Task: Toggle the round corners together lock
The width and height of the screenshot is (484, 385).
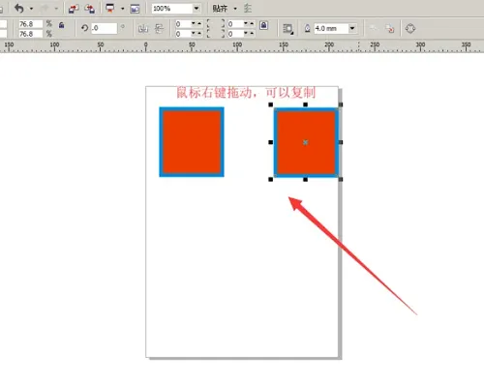Action: 263,25
